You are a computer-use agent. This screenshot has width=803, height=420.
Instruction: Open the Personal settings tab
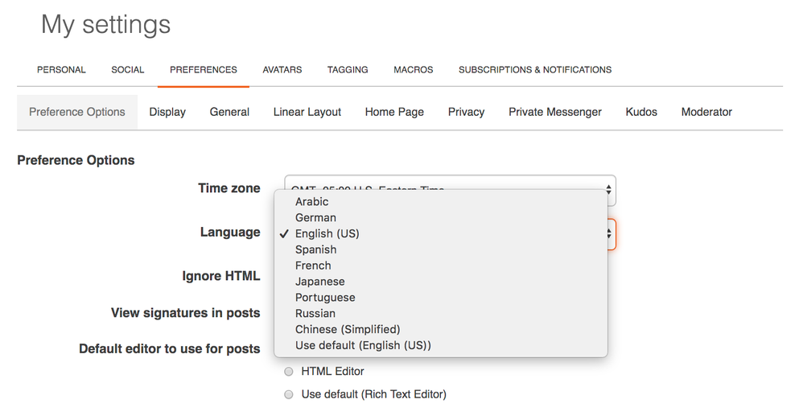(61, 70)
